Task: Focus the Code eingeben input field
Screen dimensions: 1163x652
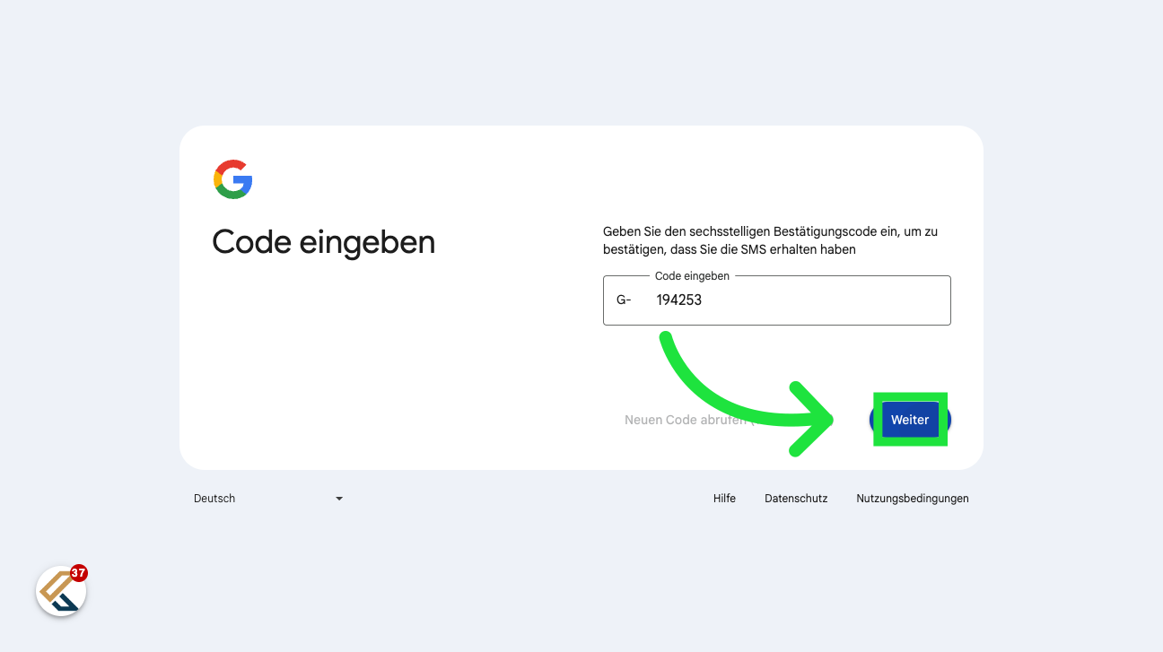Action: click(x=777, y=300)
